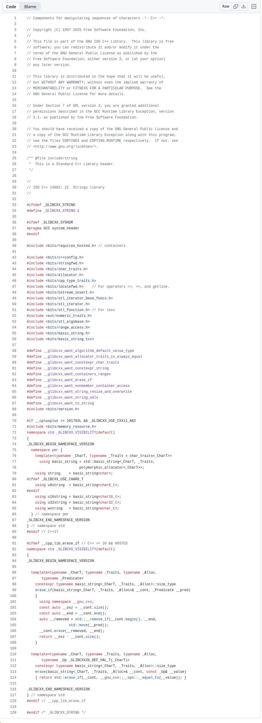Select line number 1
The width and height of the screenshot is (262, 723).
click(15, 18)
